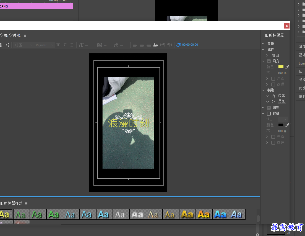Apply the last blue-gray Aa title style
Viewport: 305px width, 236px height.
(237, 214)
